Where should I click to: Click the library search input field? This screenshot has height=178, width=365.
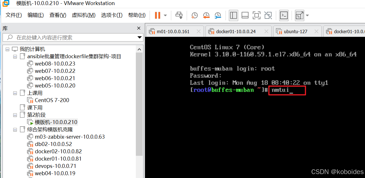(72, 37)
